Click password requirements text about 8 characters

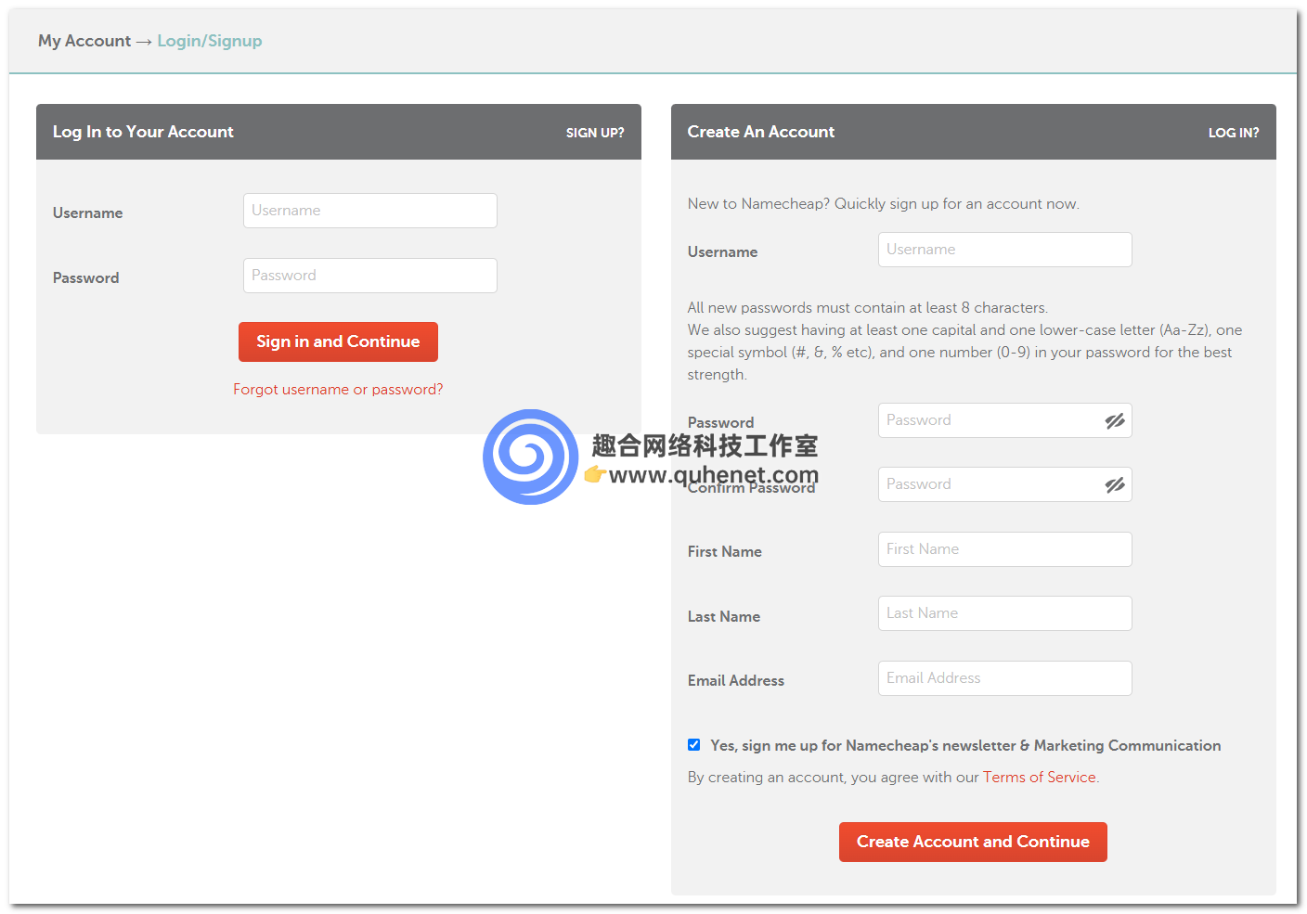[x=868, y=307]
